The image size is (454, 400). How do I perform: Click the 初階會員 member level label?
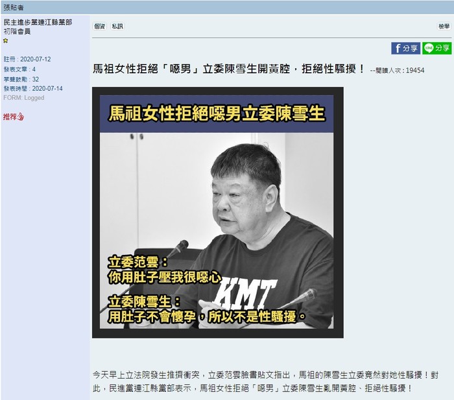pos(17,32)
